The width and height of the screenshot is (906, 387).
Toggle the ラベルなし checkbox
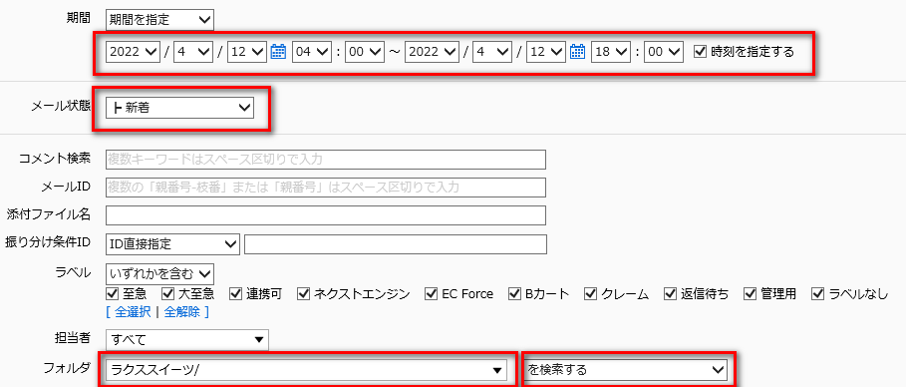click(x=817, y=294)
